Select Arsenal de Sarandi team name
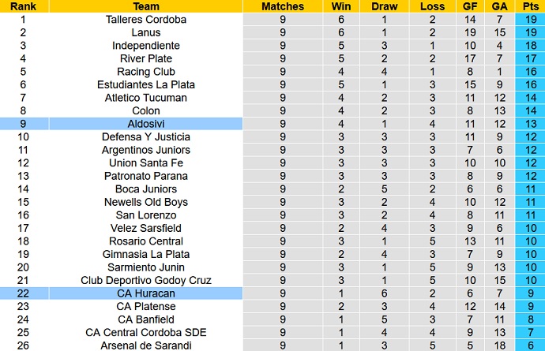The height and width of the screenshot is (351, 545). pos(146,345)
